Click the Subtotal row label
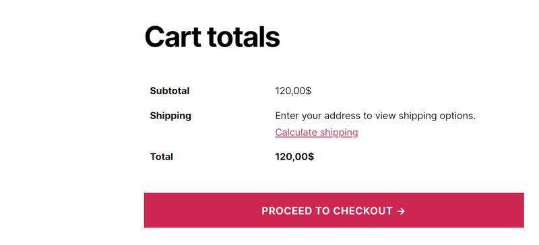 coord(170,91)
